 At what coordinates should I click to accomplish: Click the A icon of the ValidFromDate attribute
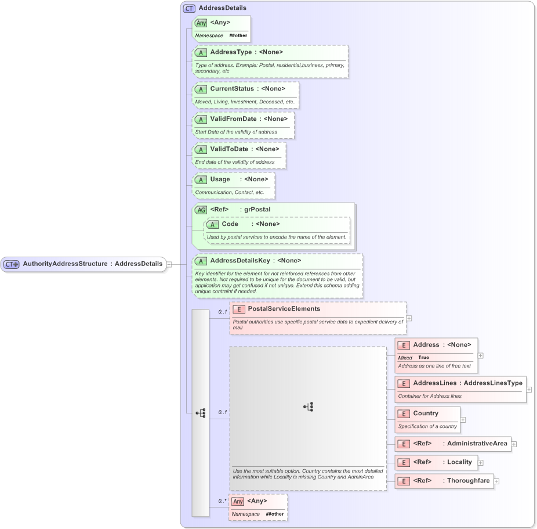click(x=201, y=119)
